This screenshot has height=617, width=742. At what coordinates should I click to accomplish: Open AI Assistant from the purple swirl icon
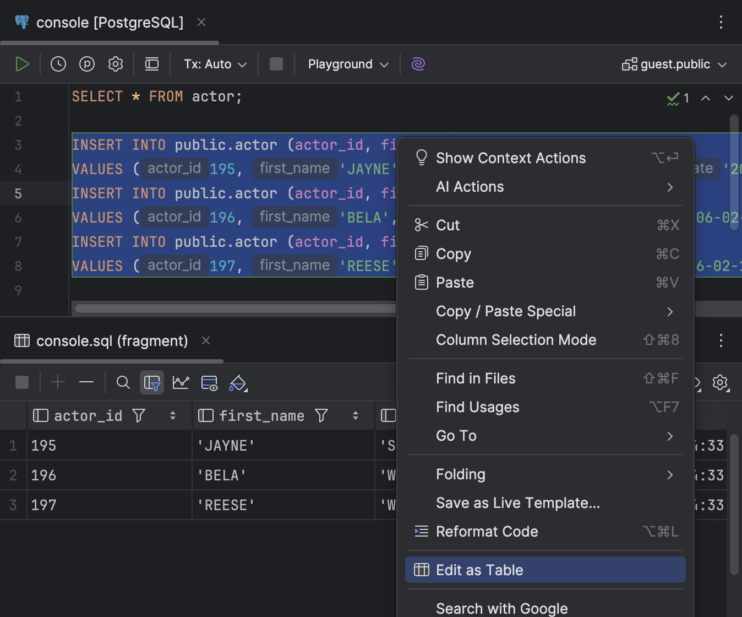pyautogui.click(x=418, y=64)
